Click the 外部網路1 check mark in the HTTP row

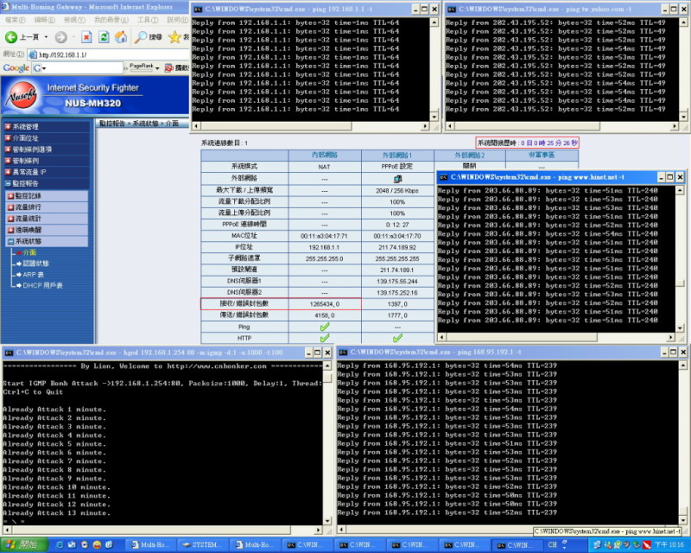tap(397, 338)
